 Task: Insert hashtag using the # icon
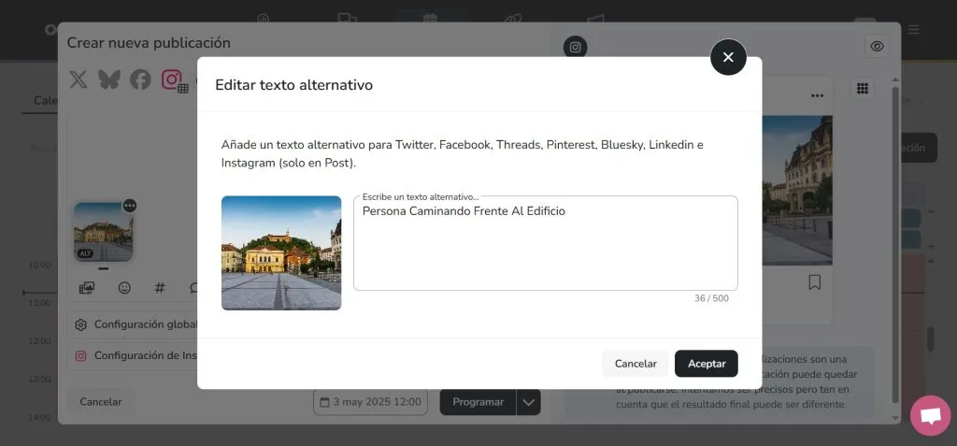(x=160, y=288)
